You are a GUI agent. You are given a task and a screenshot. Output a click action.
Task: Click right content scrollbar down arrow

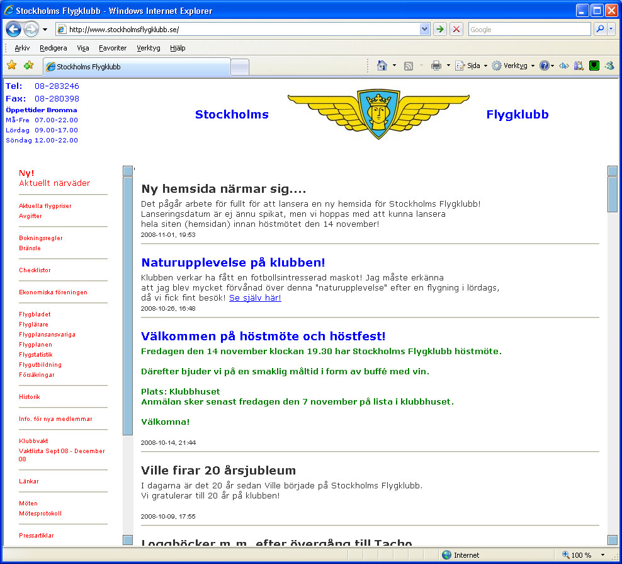[613, 540]
